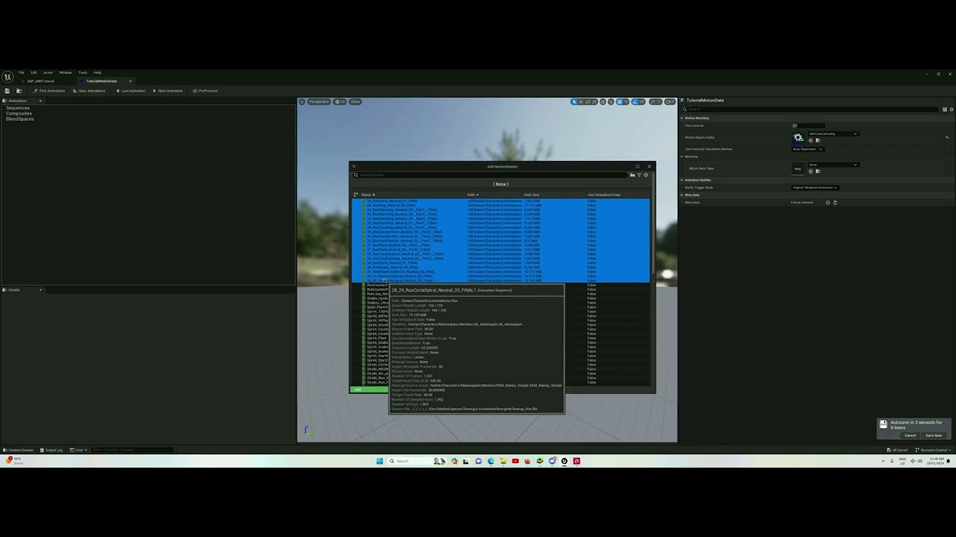Click the Details panel search field
The width and height of the screenshot is (956, 537).
click(x=810, y=110)
